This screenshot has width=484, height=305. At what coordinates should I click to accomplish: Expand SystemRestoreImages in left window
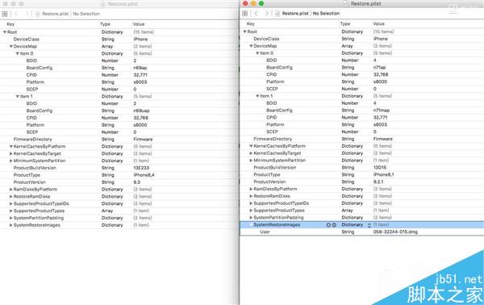pos(10,225)
